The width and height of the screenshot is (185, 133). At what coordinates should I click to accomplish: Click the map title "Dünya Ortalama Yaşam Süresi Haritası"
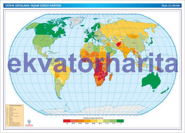33,6
